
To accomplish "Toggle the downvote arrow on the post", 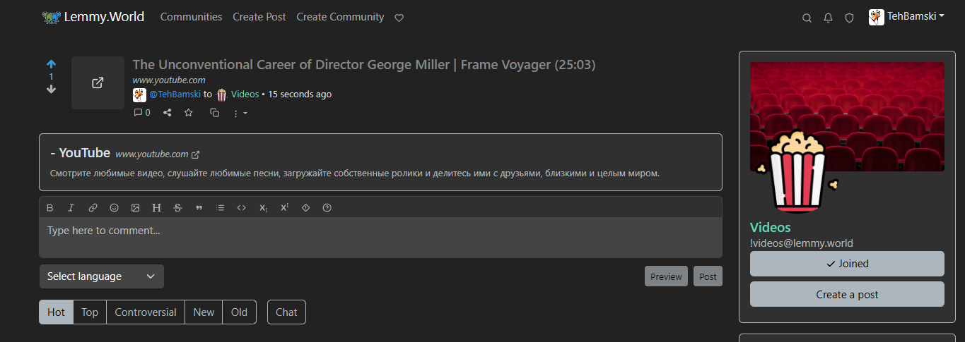I will 51,89.
